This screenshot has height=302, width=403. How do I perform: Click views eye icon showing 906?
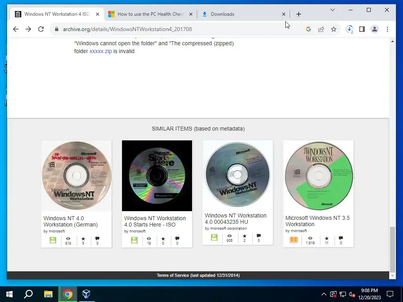229,236
